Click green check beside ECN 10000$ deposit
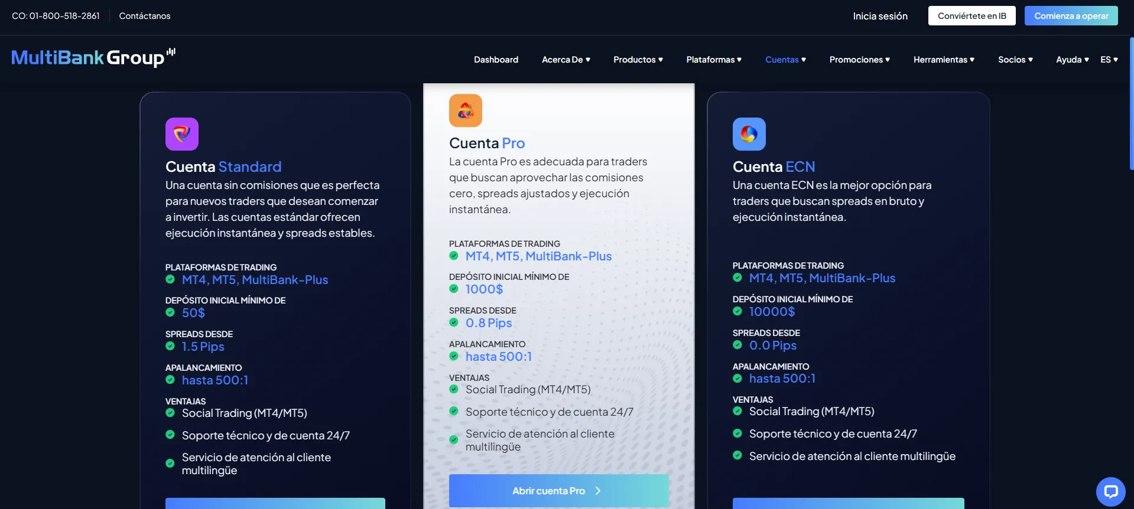 (737, 311)
